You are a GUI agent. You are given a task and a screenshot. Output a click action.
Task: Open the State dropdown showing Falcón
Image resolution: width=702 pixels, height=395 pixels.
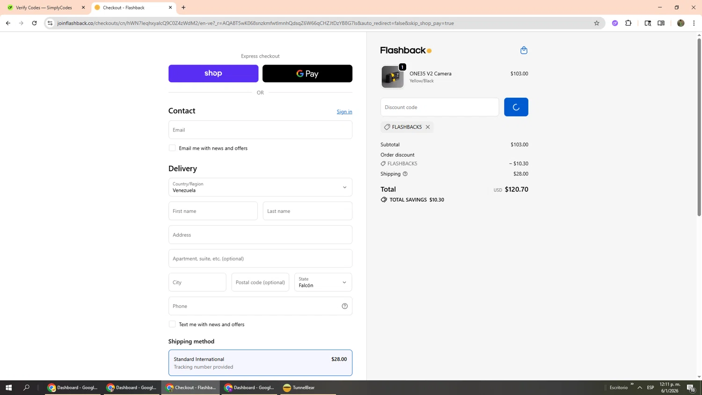point(323,282)
